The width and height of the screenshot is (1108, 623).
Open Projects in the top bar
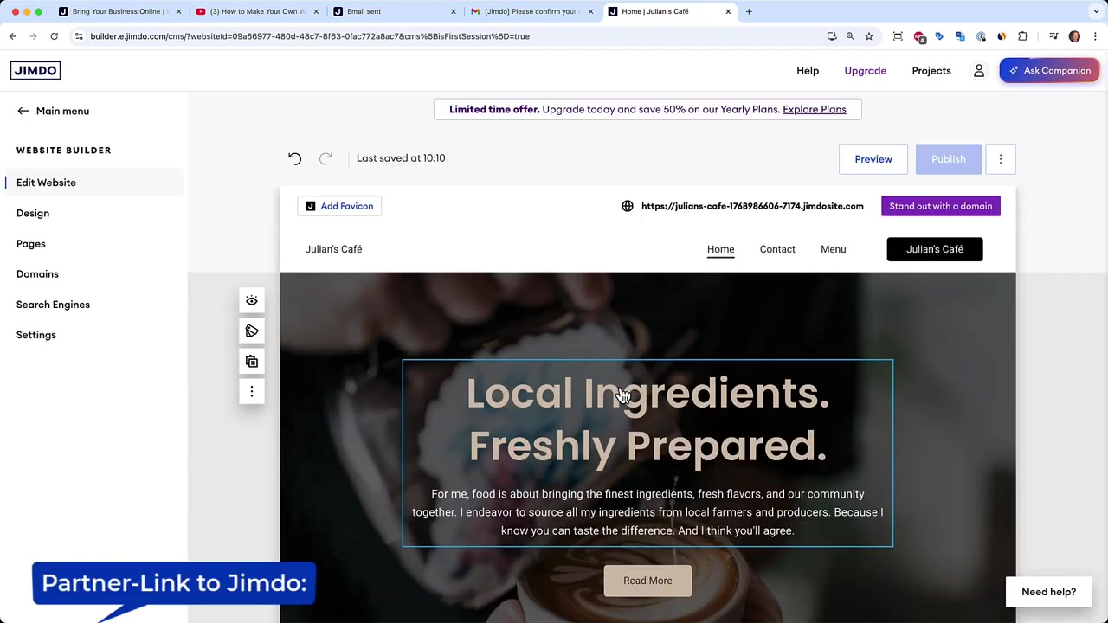[x=931, y=71]
